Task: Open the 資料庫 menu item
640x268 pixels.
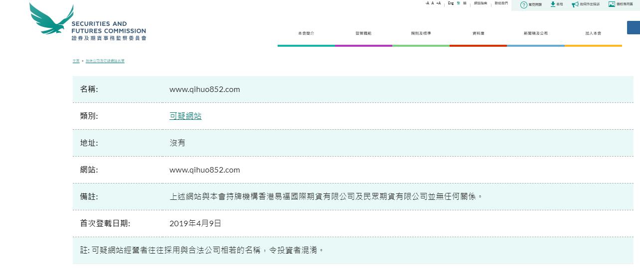Action: (478, 33)
